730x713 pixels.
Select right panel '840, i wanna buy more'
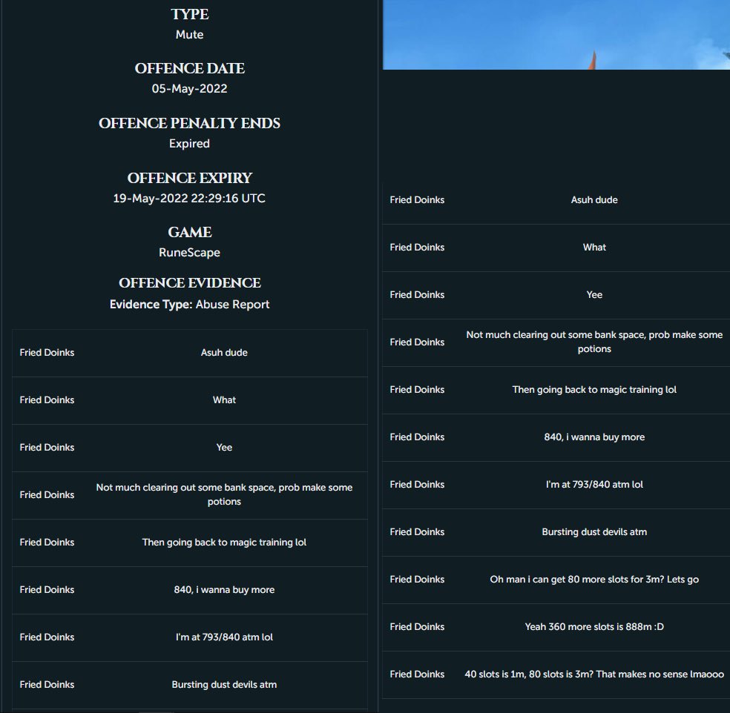click(594, 437)
